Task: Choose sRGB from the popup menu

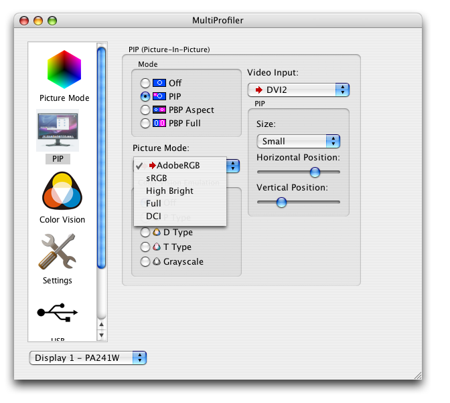Action: [x=180, y=178]
